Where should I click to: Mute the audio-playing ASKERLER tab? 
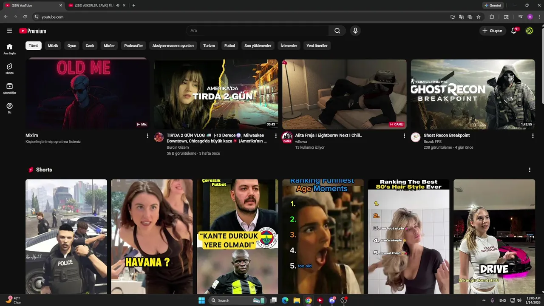coord(117,6)
